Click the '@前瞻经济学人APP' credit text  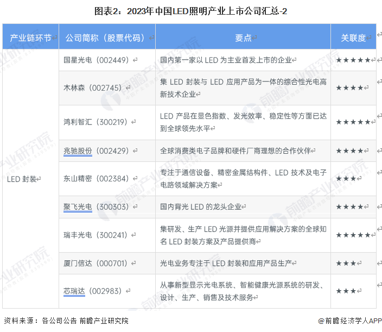pyautogui.click(x=350, y=321)
